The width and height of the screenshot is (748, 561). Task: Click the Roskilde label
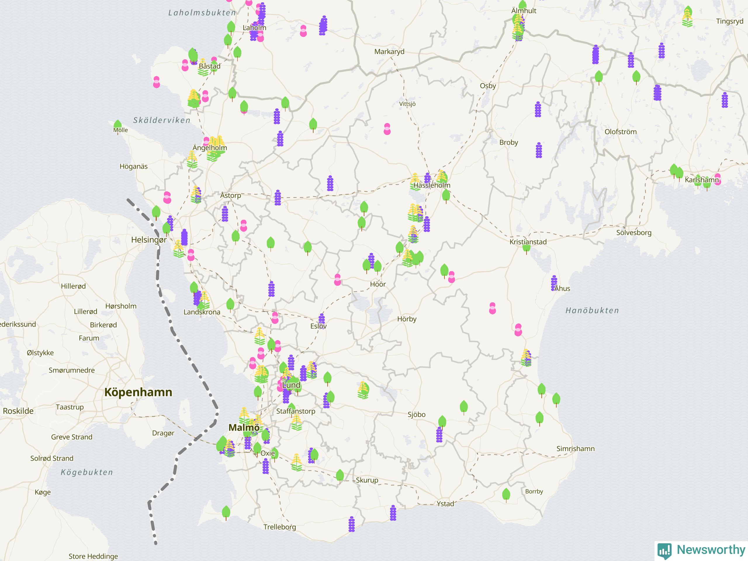coord(18,411)
